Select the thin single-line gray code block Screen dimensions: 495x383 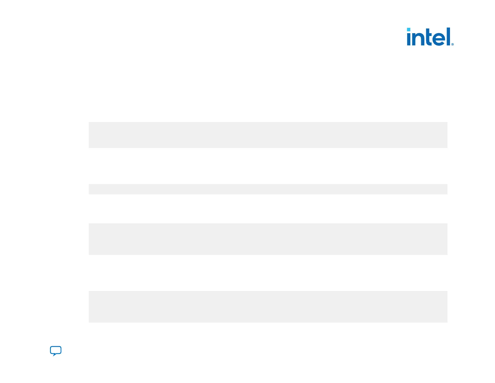coord(268,189)
